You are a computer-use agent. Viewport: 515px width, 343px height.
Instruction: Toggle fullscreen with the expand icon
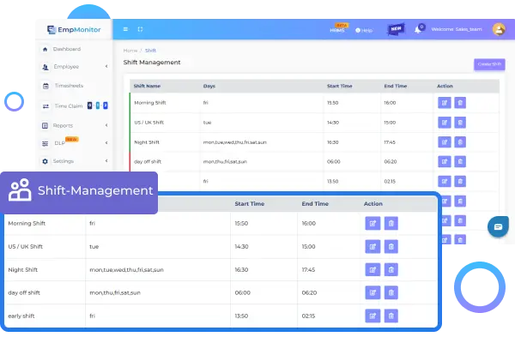click(x=140, y=29)
